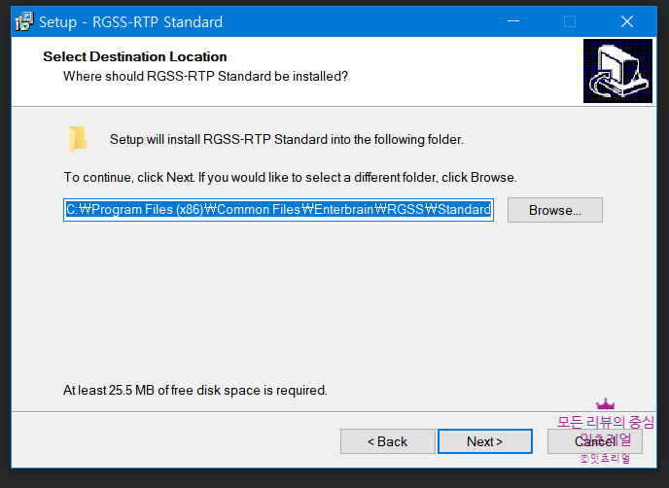Close the Setup window with X
Viewport: 669px width, 488px height.
point(627,21)
